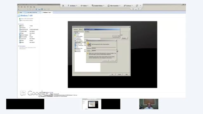Select the Windows 7 x64 tab
The image size is (203, 114).
click(47, 13)
